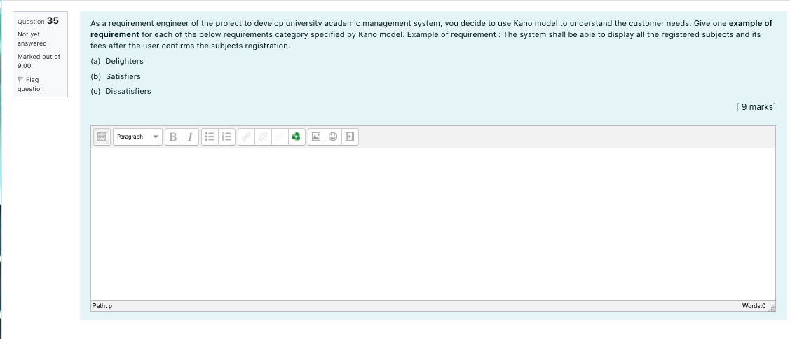Click the '[ 9 marks]' label
Image resolution: width=790 pixels, height=339 pixels.
(x=755, y=106)
